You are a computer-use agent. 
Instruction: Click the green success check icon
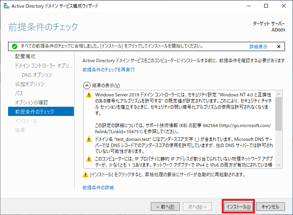click(15, 46)
